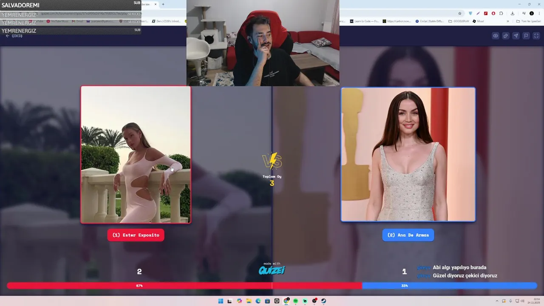Screen dimensions: 544x306
Task: Open the red-badged dark app on taskbar
Action: pos(314,301)
